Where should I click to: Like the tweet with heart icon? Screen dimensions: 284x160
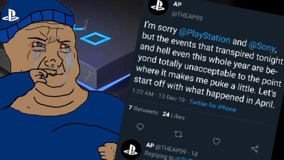[x=217, y=141]
